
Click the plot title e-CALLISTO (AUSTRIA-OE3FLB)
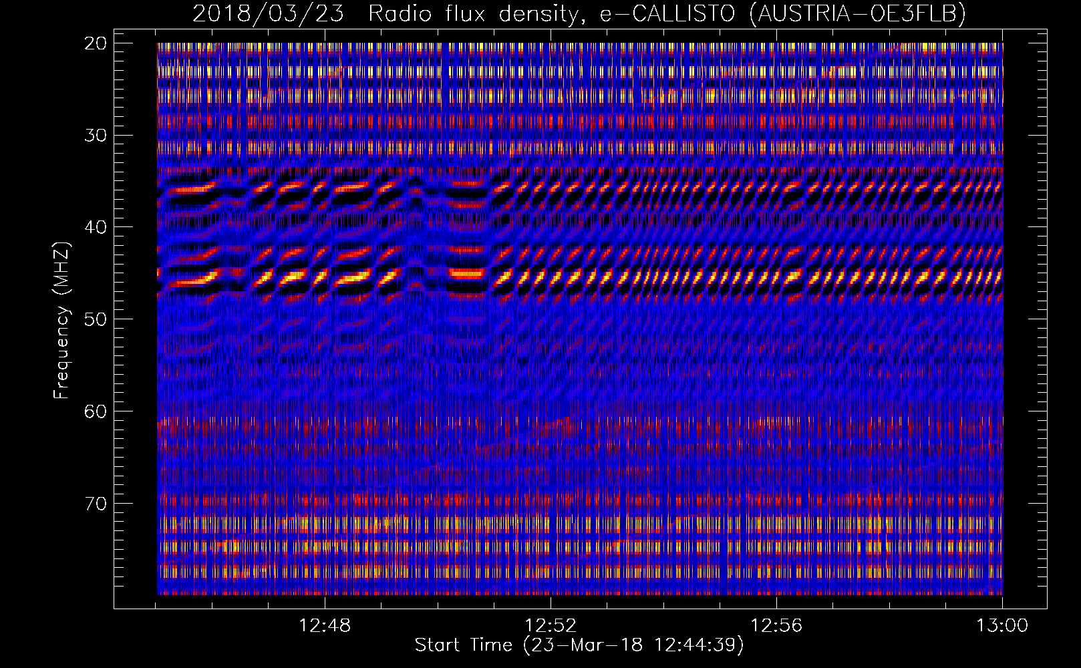point(782,13)
